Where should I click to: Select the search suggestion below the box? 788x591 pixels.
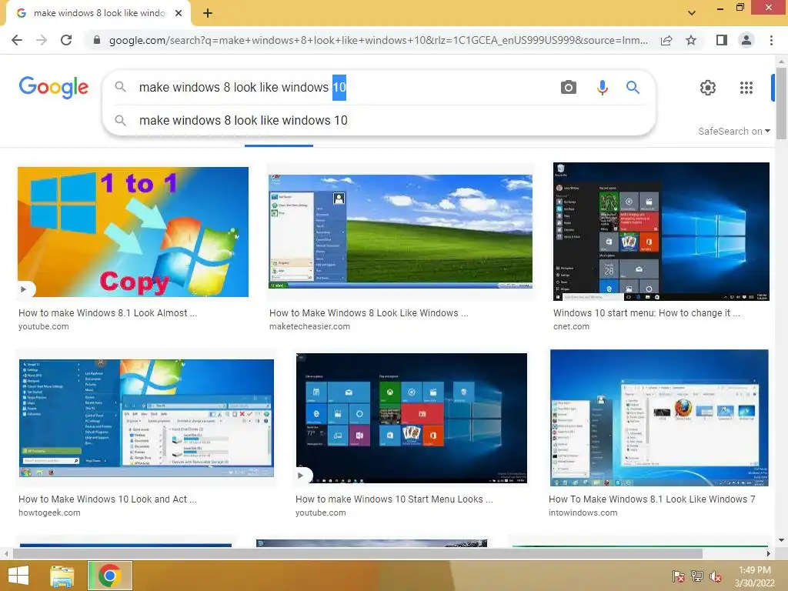379,121
